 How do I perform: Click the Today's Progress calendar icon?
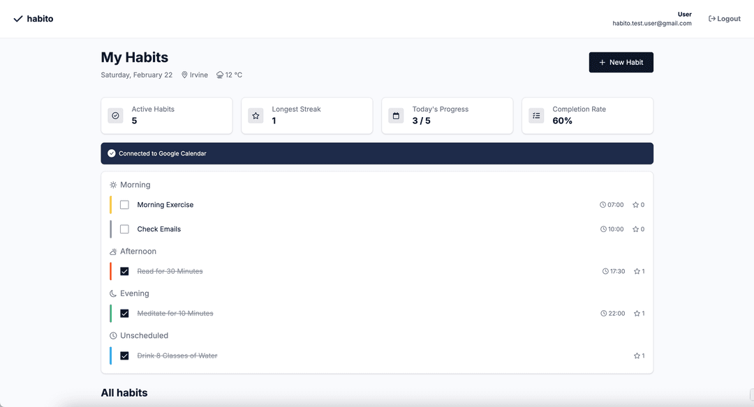point(396,116)
